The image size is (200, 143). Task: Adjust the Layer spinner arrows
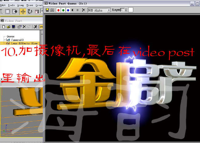click(x=126, y=10)
